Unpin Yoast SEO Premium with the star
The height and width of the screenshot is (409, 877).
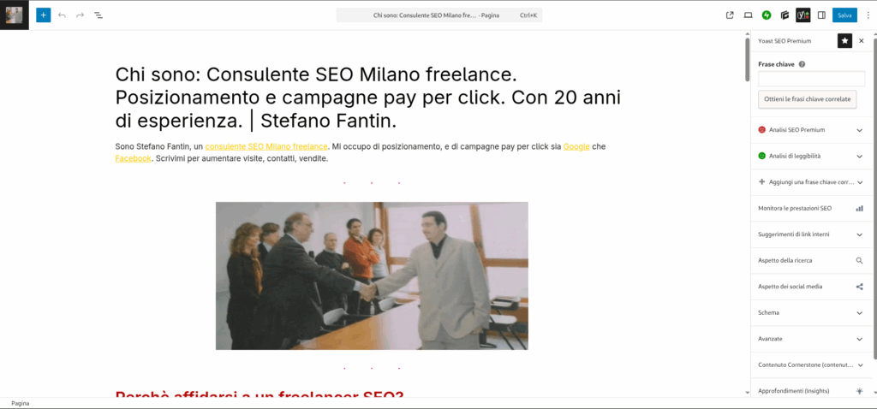click(844, 41)
